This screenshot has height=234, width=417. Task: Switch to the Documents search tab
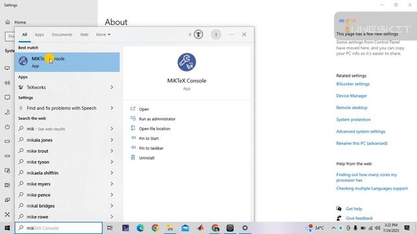coord(62,34)
